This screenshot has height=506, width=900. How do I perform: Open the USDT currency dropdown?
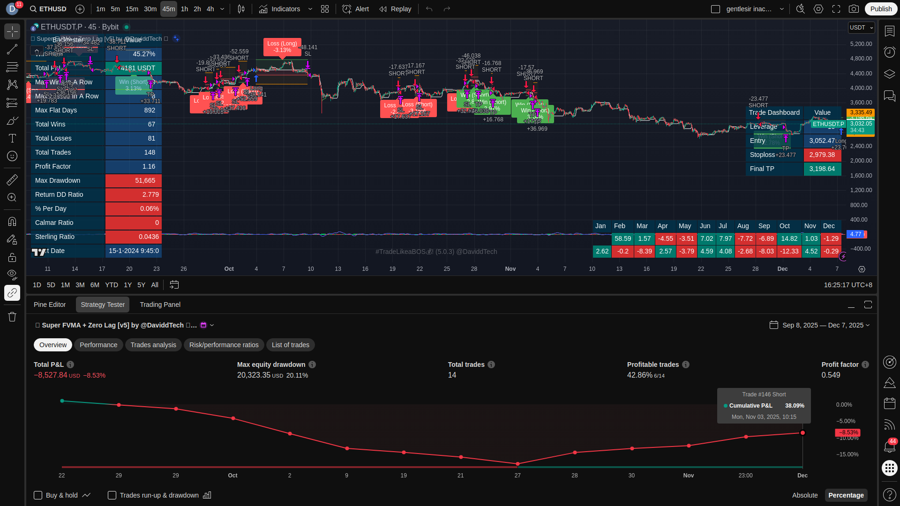click(x=861, y=28)
